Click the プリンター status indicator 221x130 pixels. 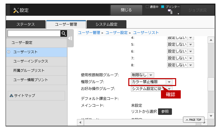(x=163, y=7)
